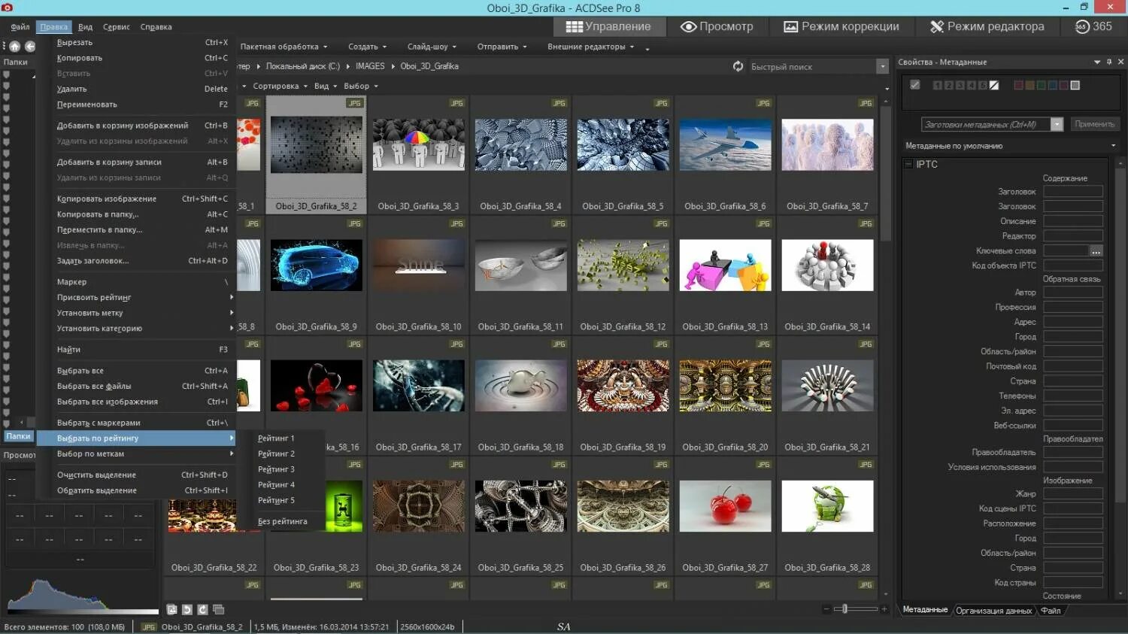Click the refresh icon beside quick search
This screenshot has width=1128, height=634.
click(x=738, y=66)
